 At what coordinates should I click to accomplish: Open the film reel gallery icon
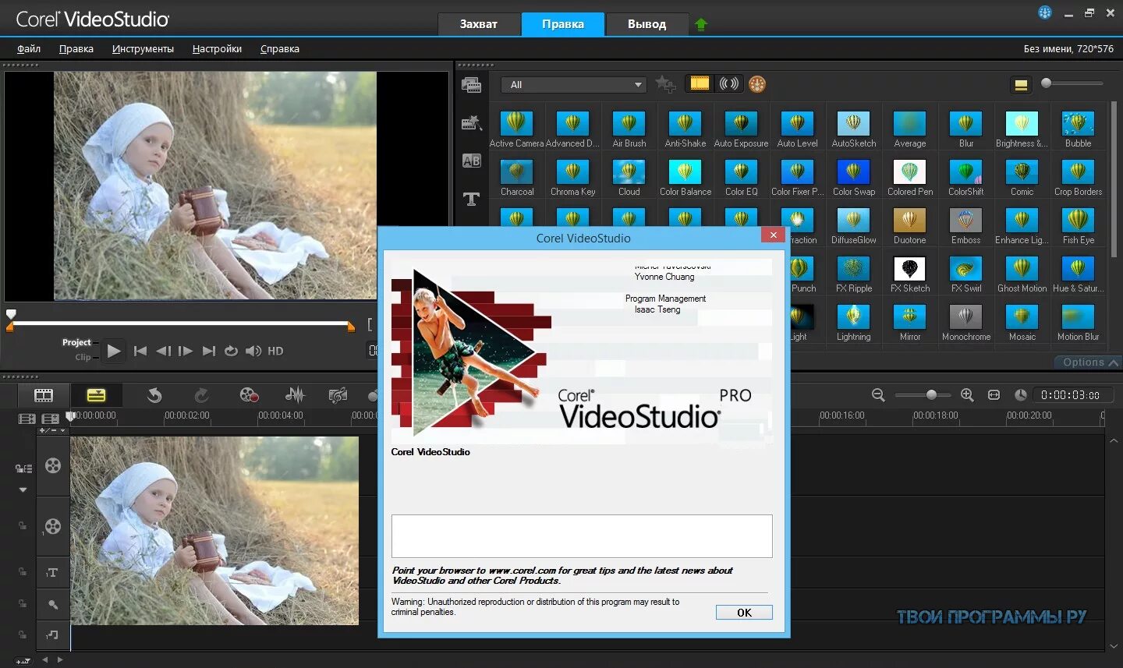click(757, 83)
